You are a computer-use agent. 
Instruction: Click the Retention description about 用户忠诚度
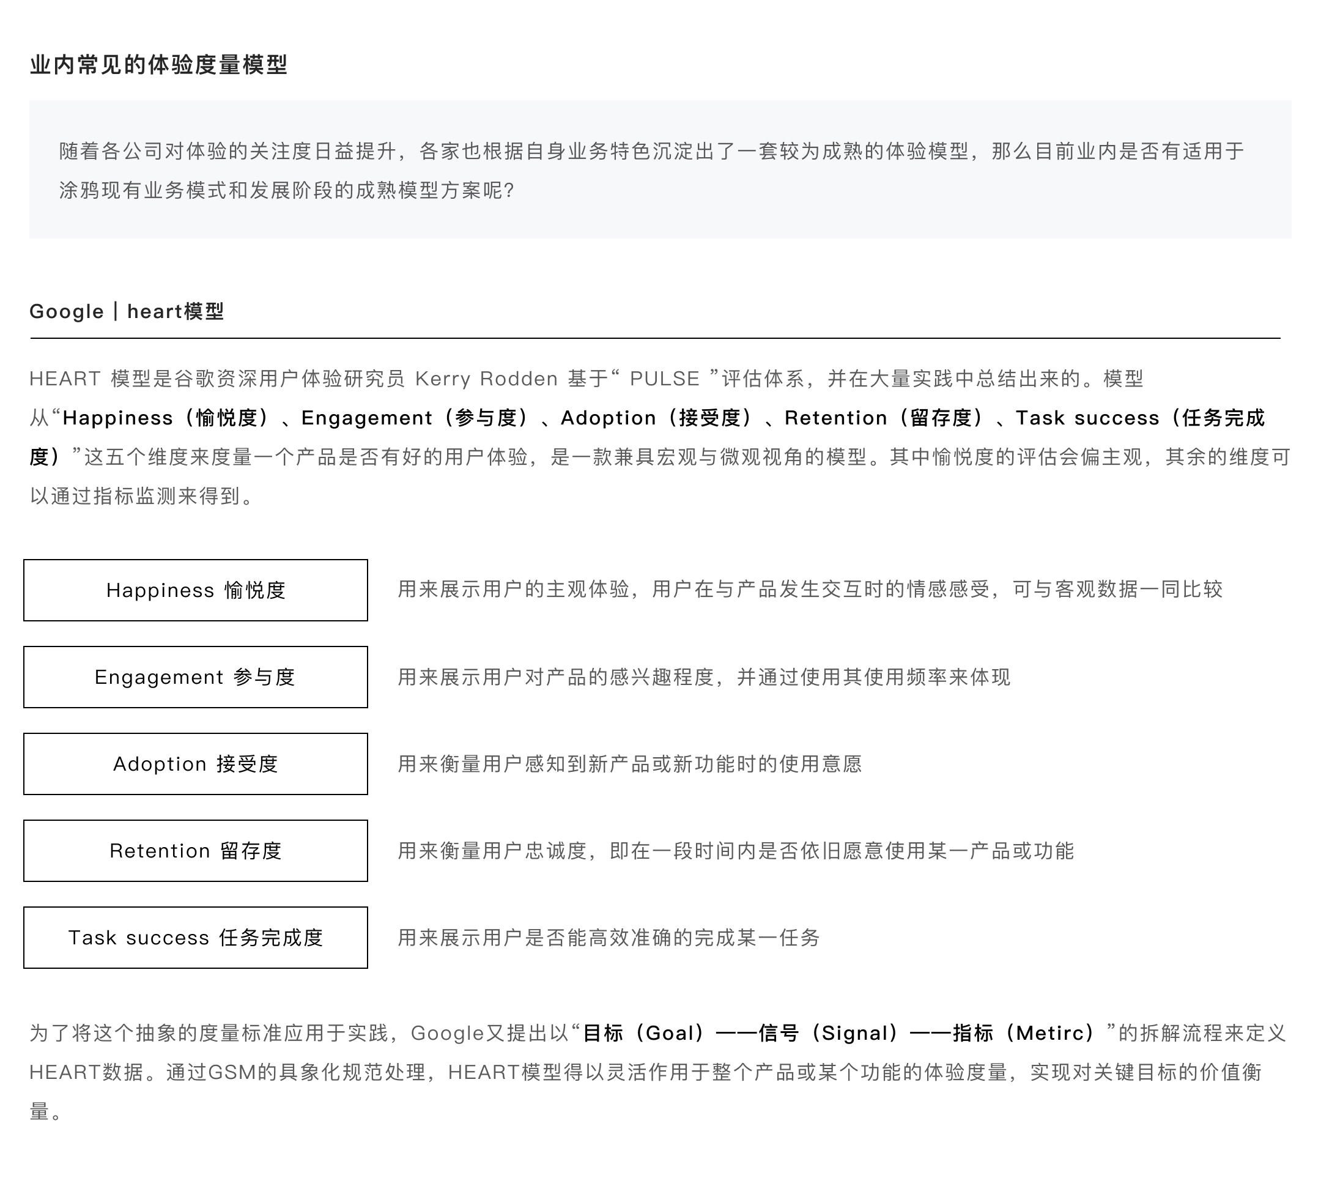pyautogui.click(x=736, y=851)
